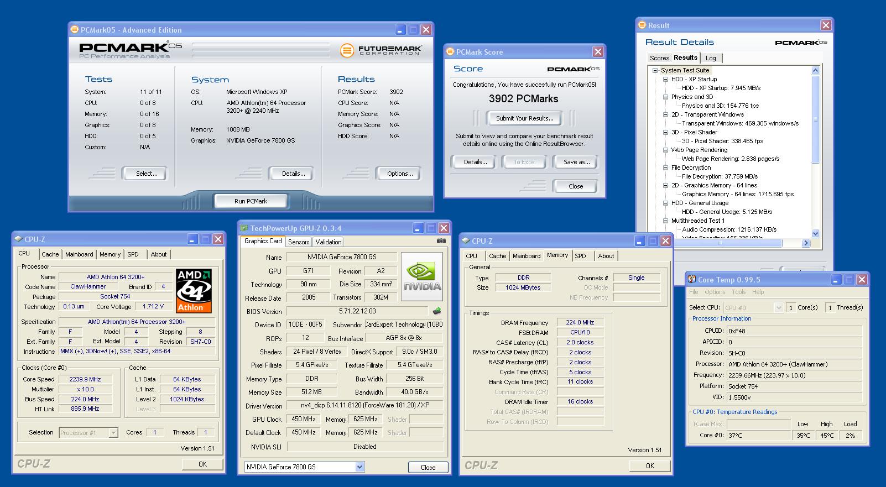Collapse the Physics and 3D node
The width and height of the screenshot is (886, 487).
[x=666, y=97]
